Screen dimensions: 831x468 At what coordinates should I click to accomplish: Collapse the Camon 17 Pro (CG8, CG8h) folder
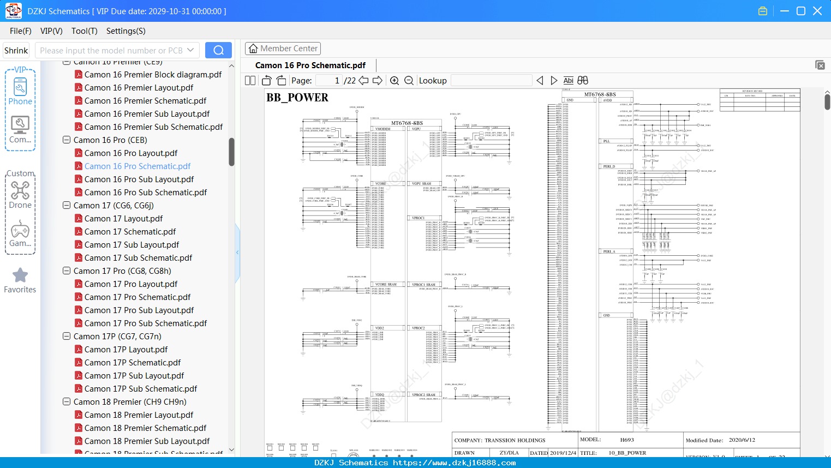tap(67, 271)
